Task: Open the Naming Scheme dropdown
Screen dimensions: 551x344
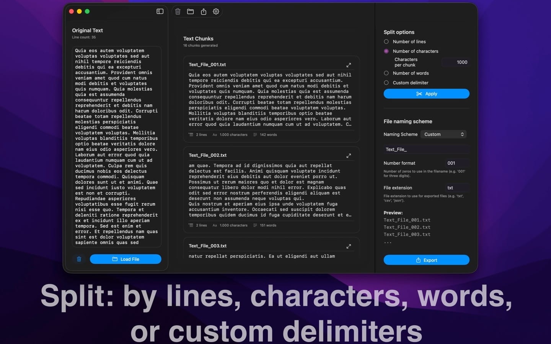Action: [444, 134]
